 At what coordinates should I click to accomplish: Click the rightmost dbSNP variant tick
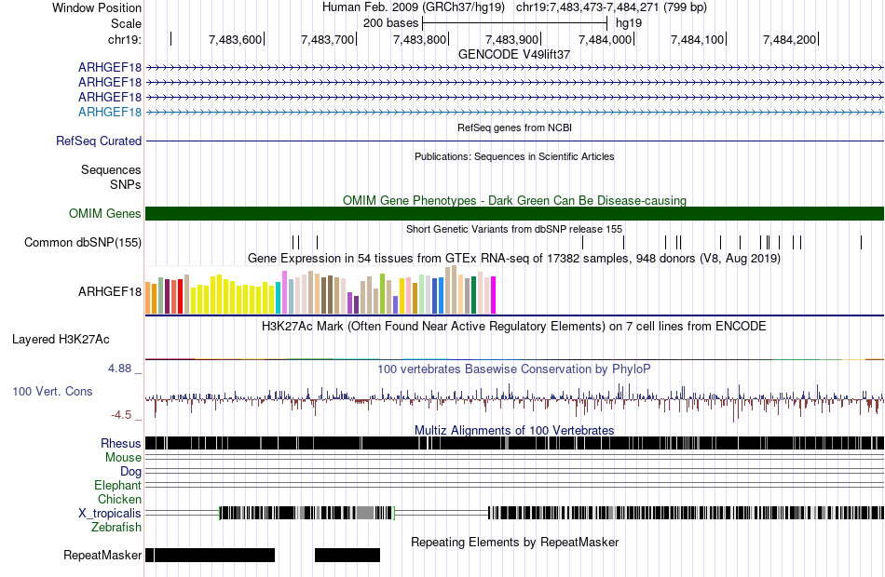[x=861, y=243]
